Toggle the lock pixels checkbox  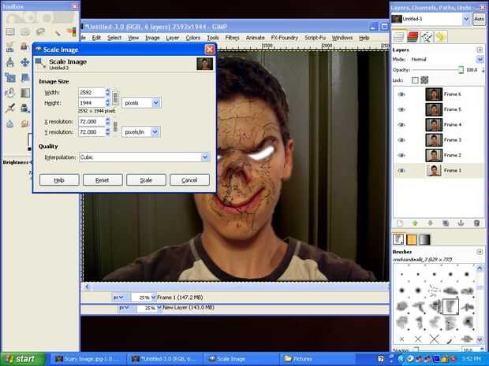415,80
